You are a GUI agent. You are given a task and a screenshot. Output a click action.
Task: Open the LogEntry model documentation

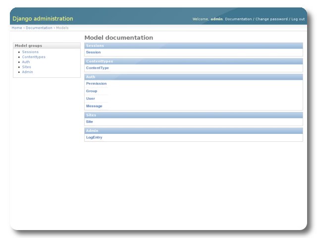[94, 137]
